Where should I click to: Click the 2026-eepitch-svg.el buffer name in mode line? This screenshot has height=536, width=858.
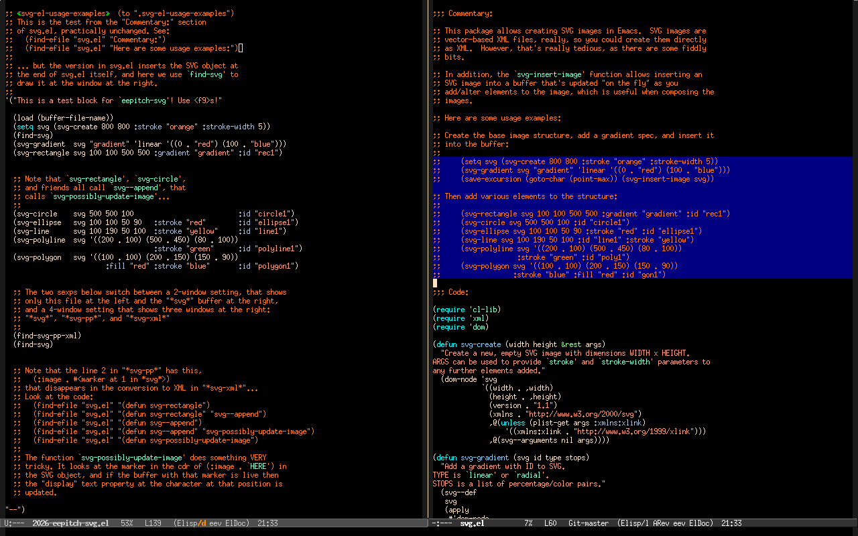[70, 523]
